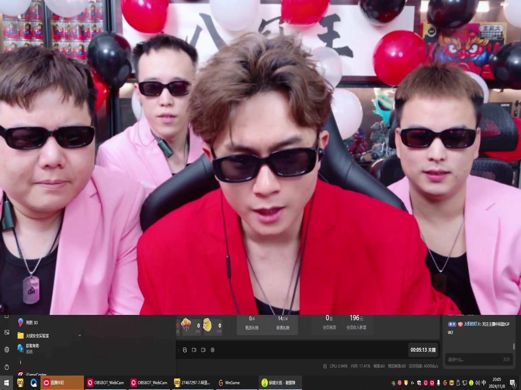521x390 pixels.
Task: Click the fire-drop icon in the streaming toolbar
Action: coord(185,350)
